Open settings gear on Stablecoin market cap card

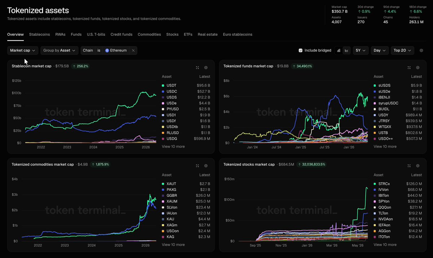tap(206, 67)
